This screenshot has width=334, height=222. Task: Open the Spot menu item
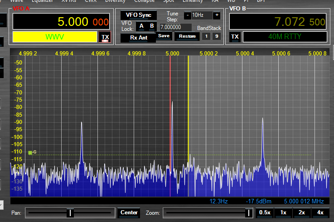[x=169, y=1]
